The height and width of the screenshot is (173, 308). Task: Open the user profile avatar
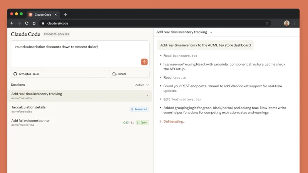coord(286,23)
